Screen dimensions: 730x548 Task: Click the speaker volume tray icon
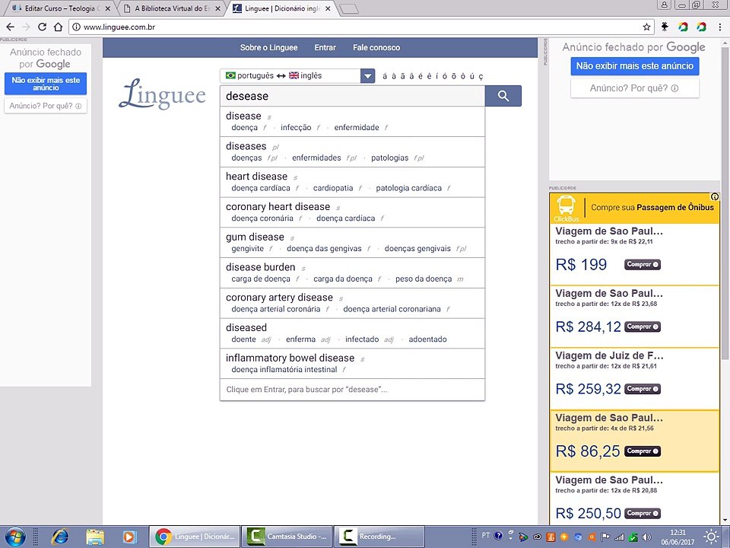click(646, 537)
